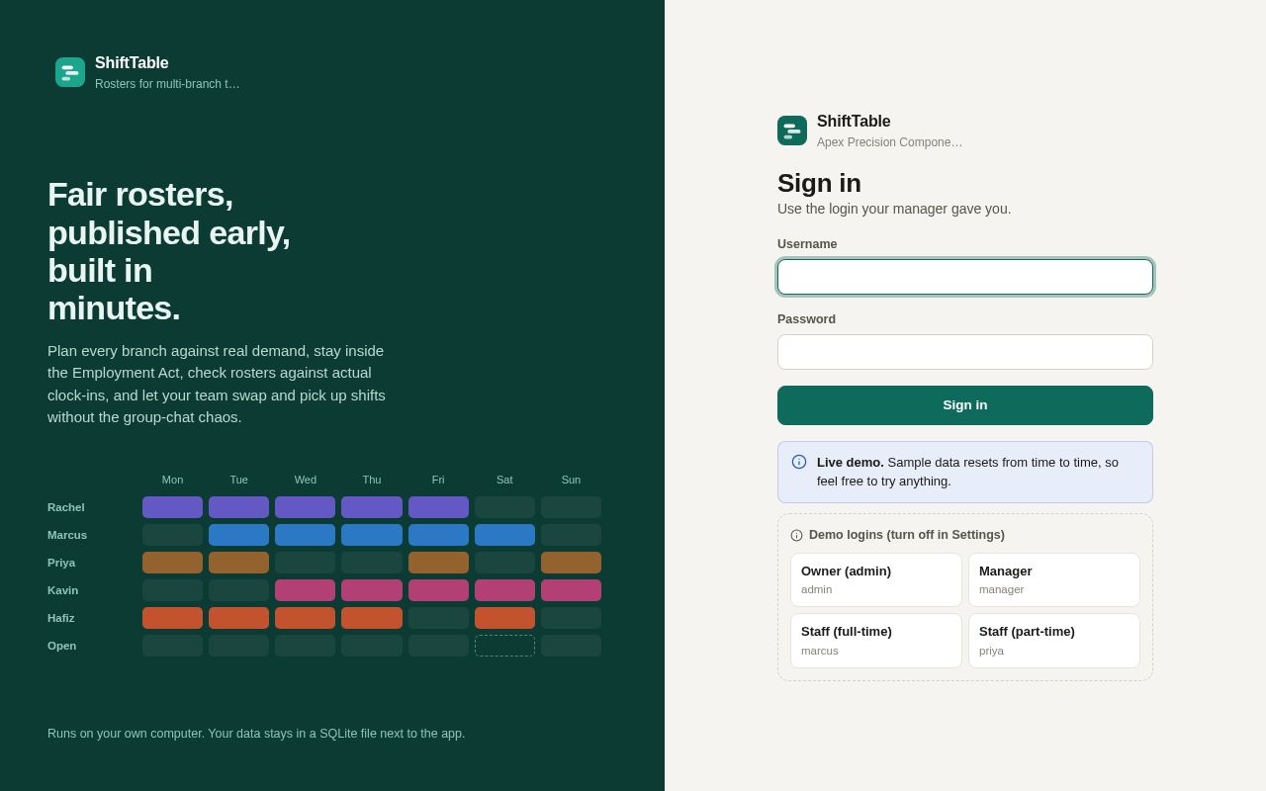Image resolution: width=1266 pixels, height=791 pixels.
Task: Click 'Apex Precision Compone…' subtitle text
Action: pos(889,142)
